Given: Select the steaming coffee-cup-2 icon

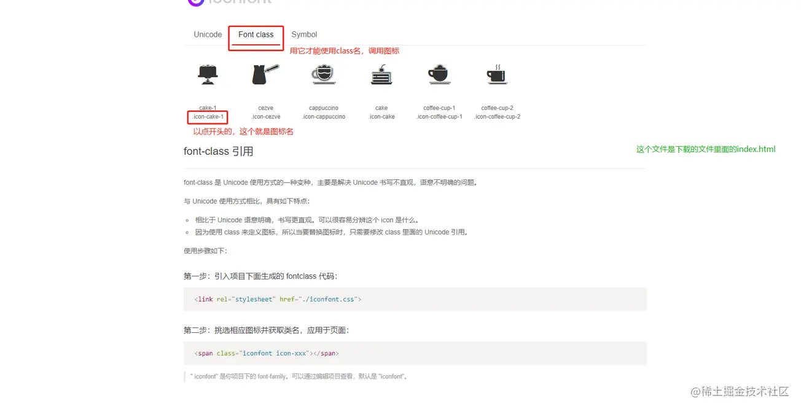Looking at the screenshot, I should (497, 74).
